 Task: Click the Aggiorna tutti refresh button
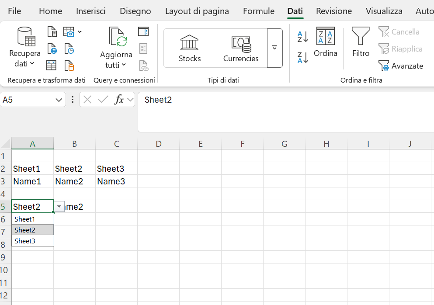click(116, 48)
